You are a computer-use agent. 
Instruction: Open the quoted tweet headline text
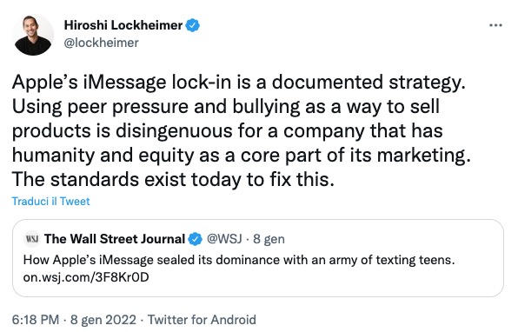[239, 260]
